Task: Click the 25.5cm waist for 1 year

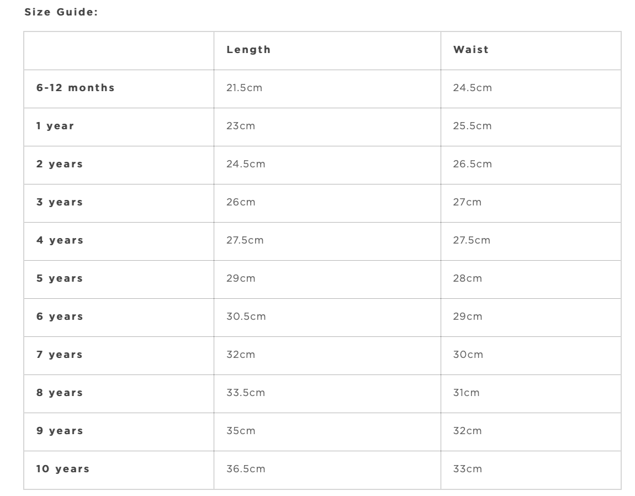Action: (472, 126)
